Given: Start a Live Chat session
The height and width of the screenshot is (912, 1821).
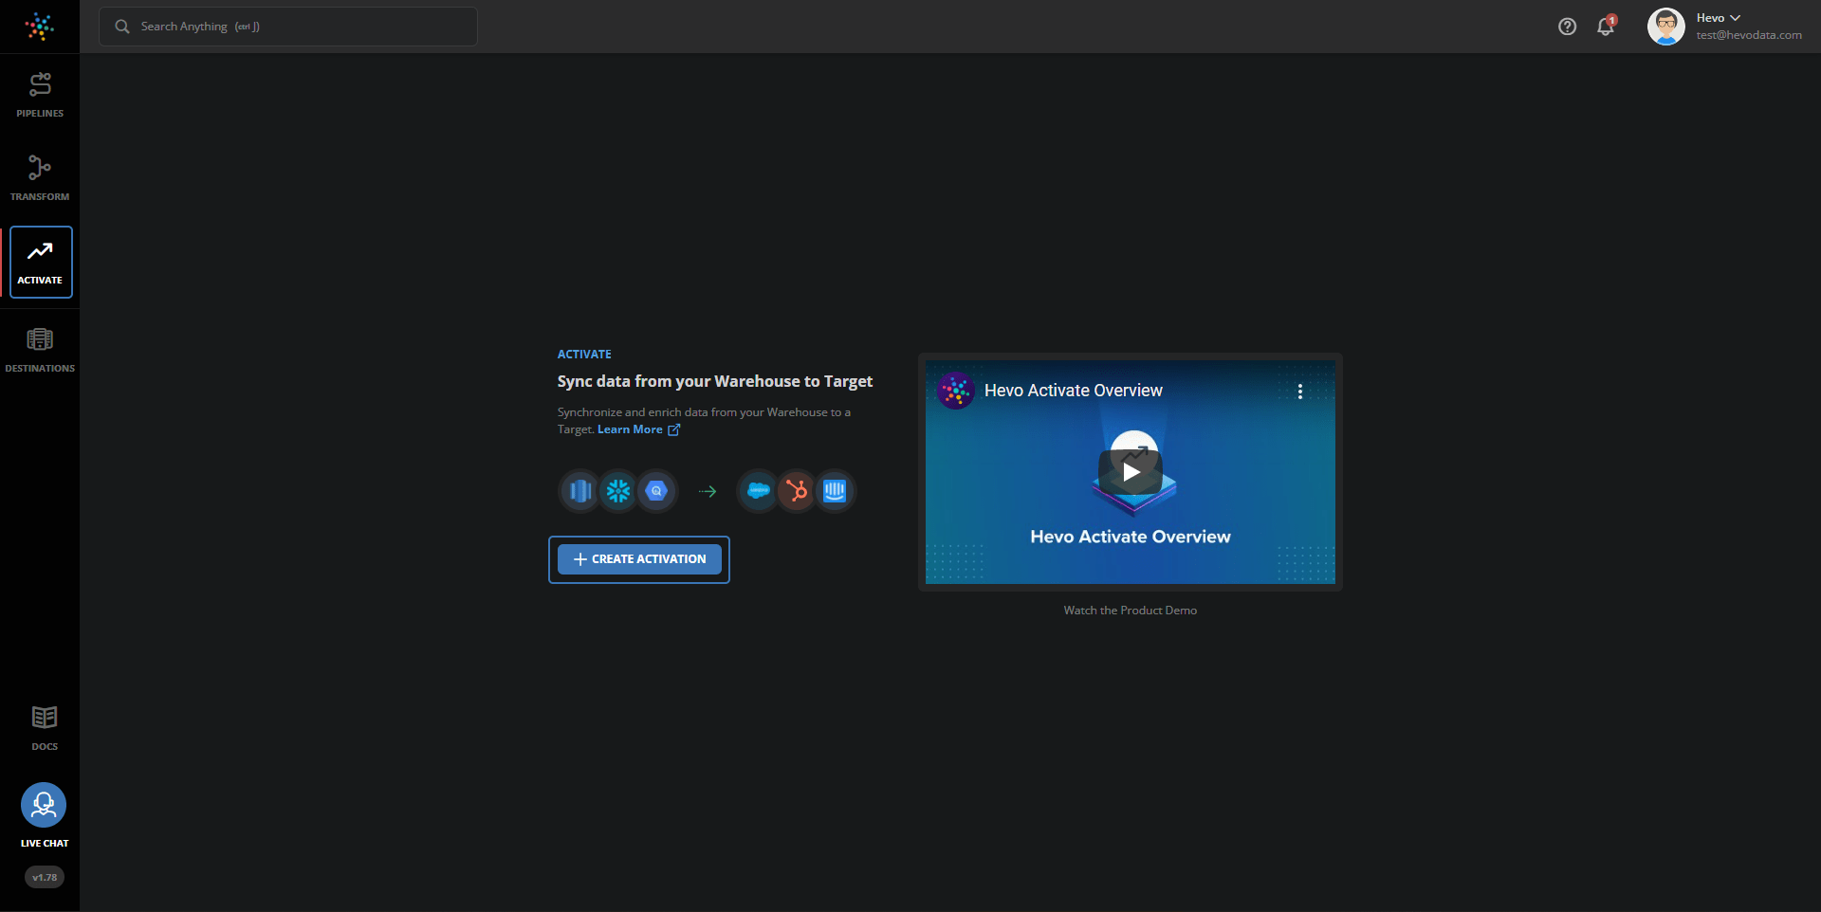Looking at the screenshot, I should tap(44, 815).
